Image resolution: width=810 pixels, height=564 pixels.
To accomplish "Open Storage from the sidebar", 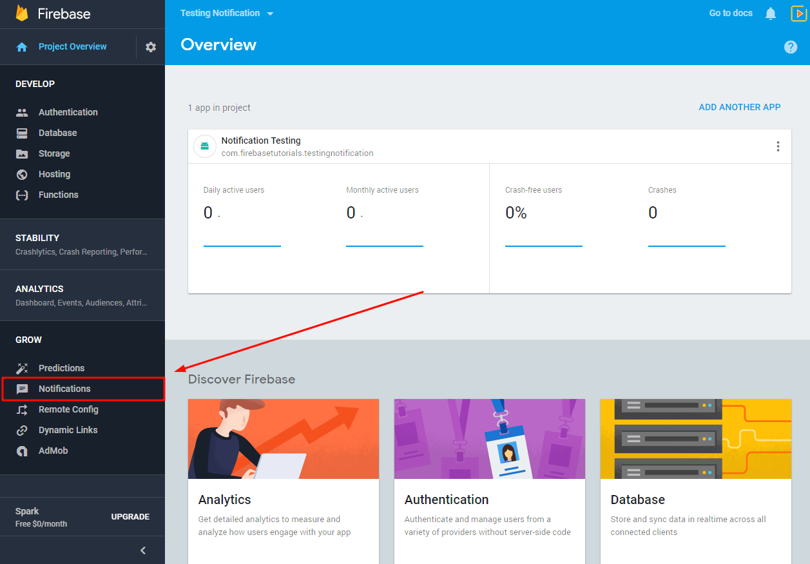I will [21, 153].
